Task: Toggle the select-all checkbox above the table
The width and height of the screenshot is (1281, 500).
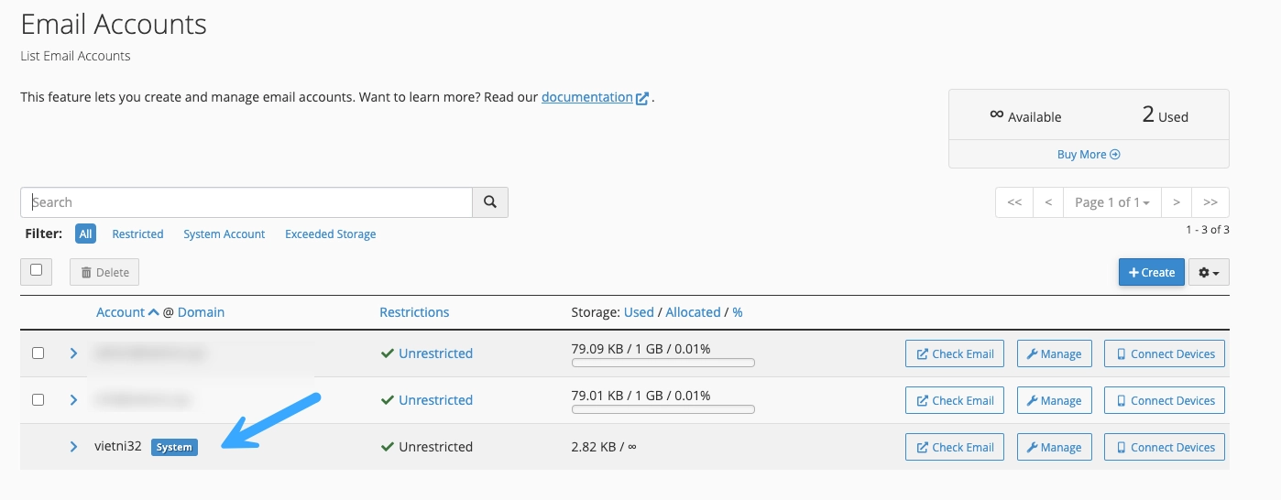Action: pyautogui.click(x=37, y=270)
